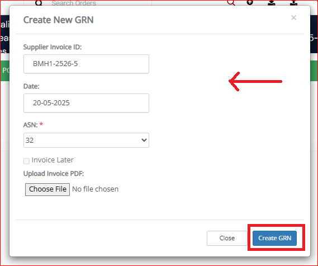Click the black magnifier icon beside Search Orders
318x266 pixels.
click(39, 3)
